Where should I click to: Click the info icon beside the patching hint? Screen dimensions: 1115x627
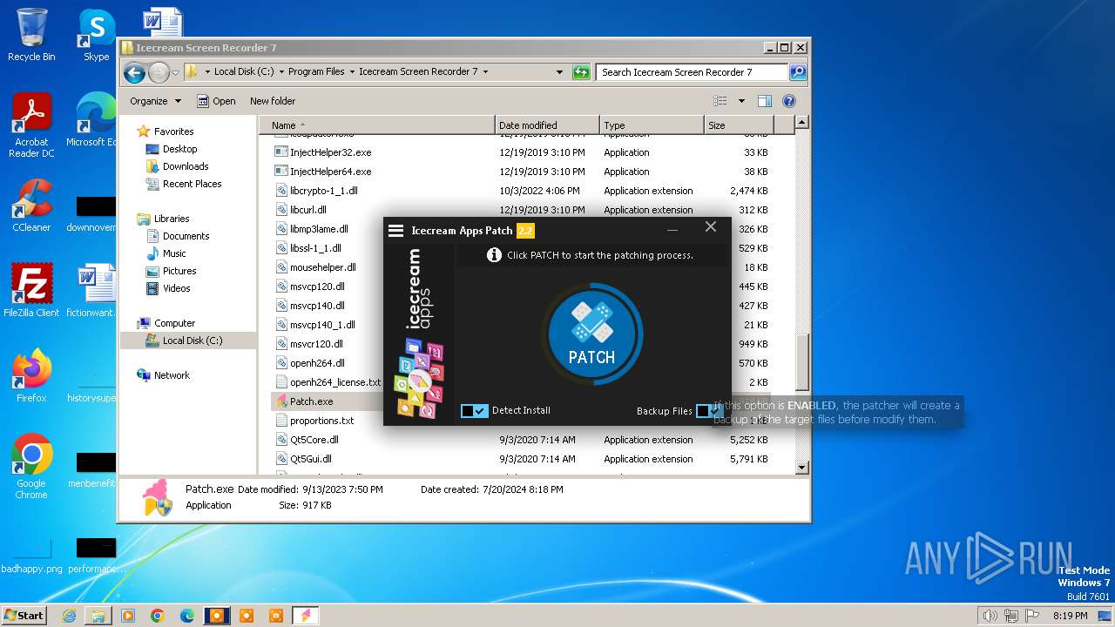(494, 255)
